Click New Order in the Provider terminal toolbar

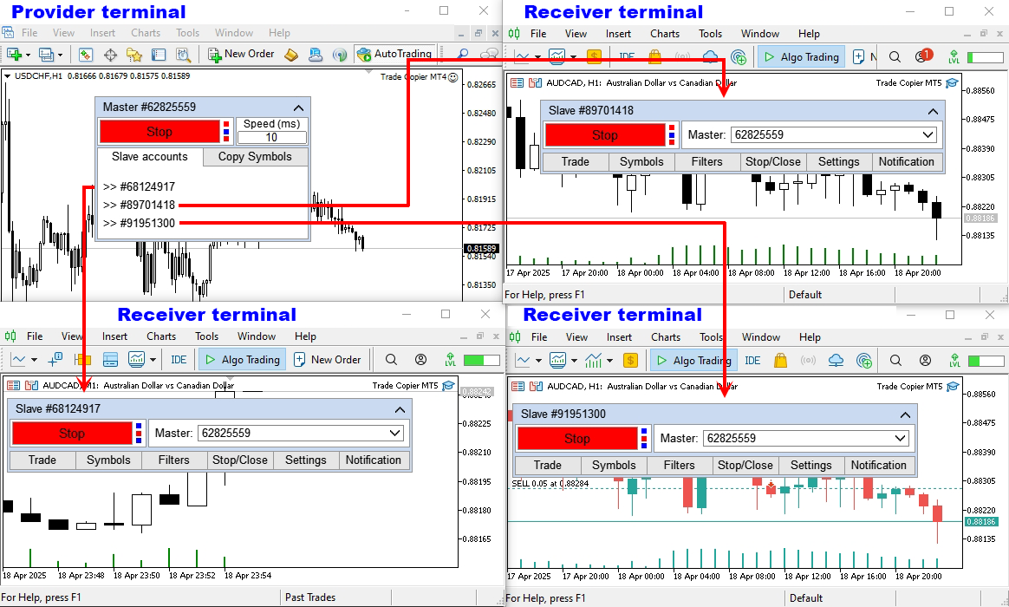point(241,54)
